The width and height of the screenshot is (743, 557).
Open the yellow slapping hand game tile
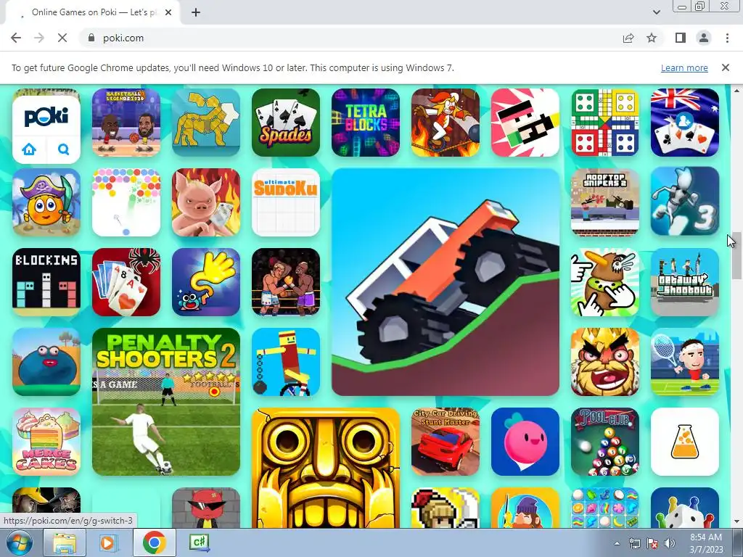[x=206, y=282]
